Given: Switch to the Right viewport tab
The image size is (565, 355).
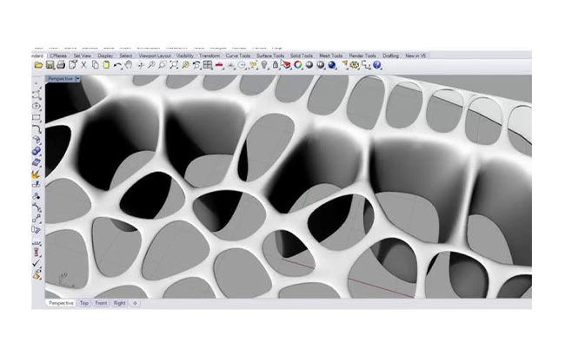Looking at the screenshot, I should click(x=119, y=303).
